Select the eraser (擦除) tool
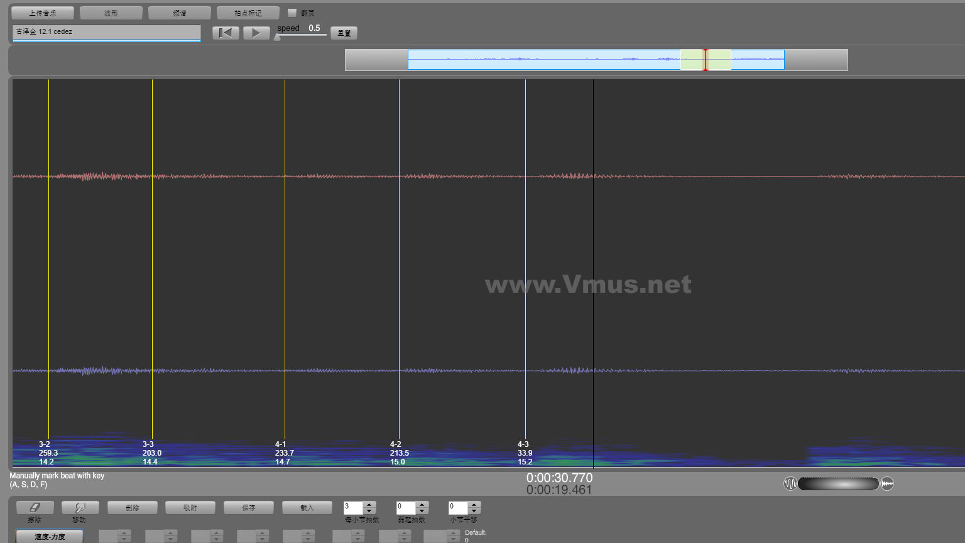The height and width of the screenshot is (543, 965). [35, 507]
